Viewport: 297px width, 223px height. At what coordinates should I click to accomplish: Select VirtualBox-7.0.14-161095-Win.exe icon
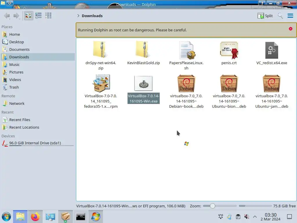pos(143,83)
